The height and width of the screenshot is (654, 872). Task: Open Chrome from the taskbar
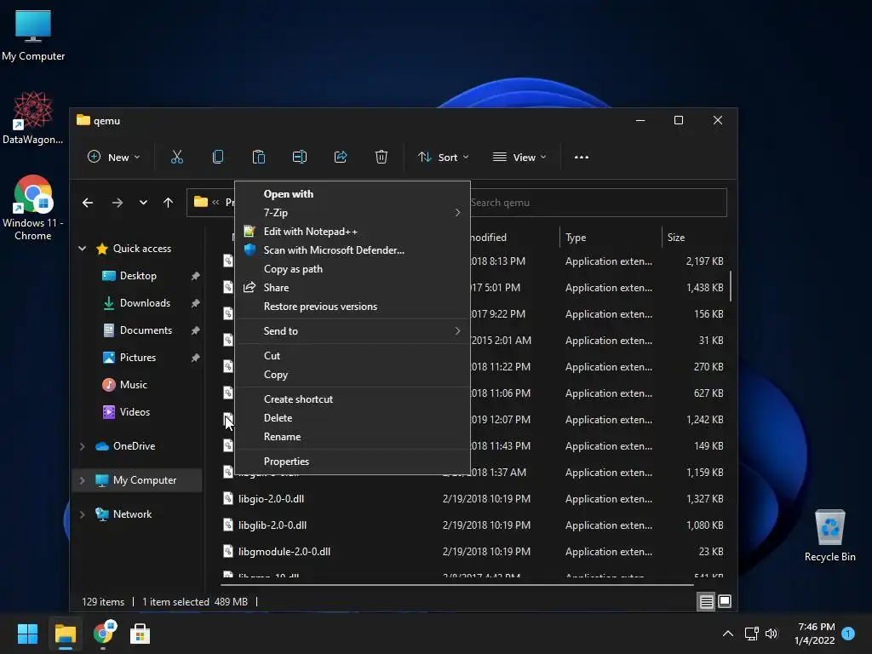click(103, 634)
